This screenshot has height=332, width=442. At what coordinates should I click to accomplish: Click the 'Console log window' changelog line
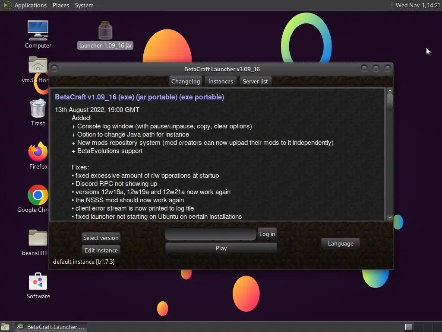tap(162, 126)
